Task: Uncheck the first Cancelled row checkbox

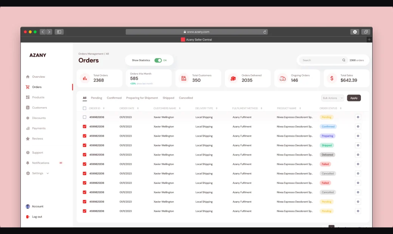Action: click(85, 174)
